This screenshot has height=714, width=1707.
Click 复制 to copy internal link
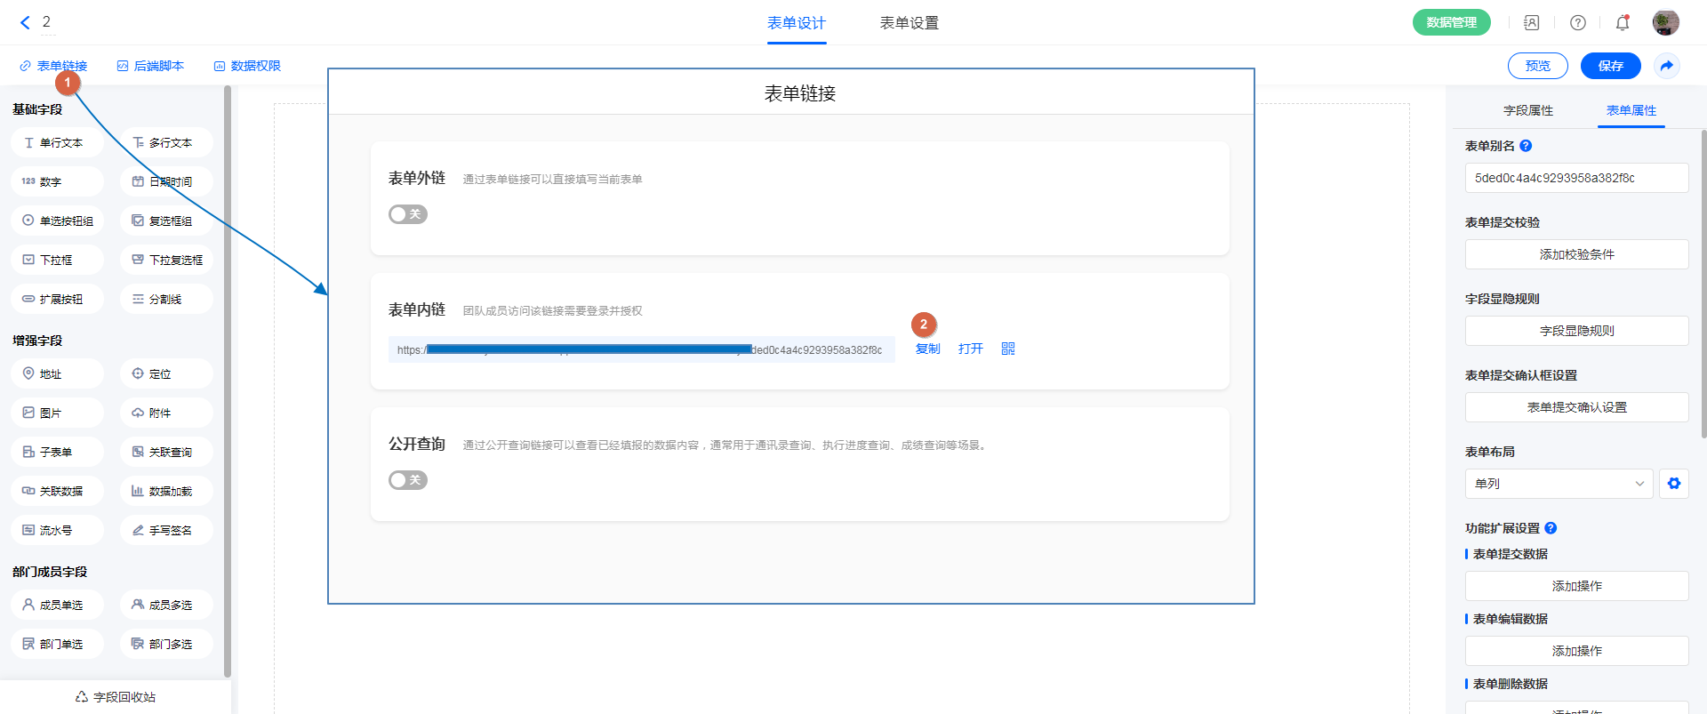927,349
